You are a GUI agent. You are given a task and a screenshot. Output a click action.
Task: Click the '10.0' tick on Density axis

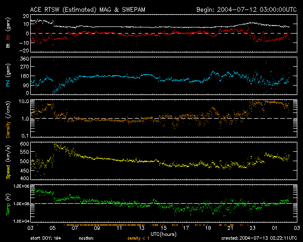click(x=24, y=101)
